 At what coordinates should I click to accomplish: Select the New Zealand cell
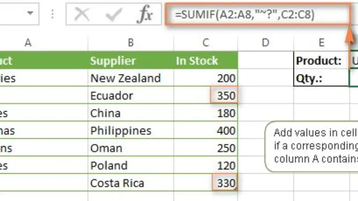pos(131,78)
